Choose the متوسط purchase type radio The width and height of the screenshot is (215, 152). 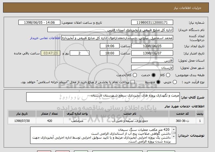[x=158, y=82]
